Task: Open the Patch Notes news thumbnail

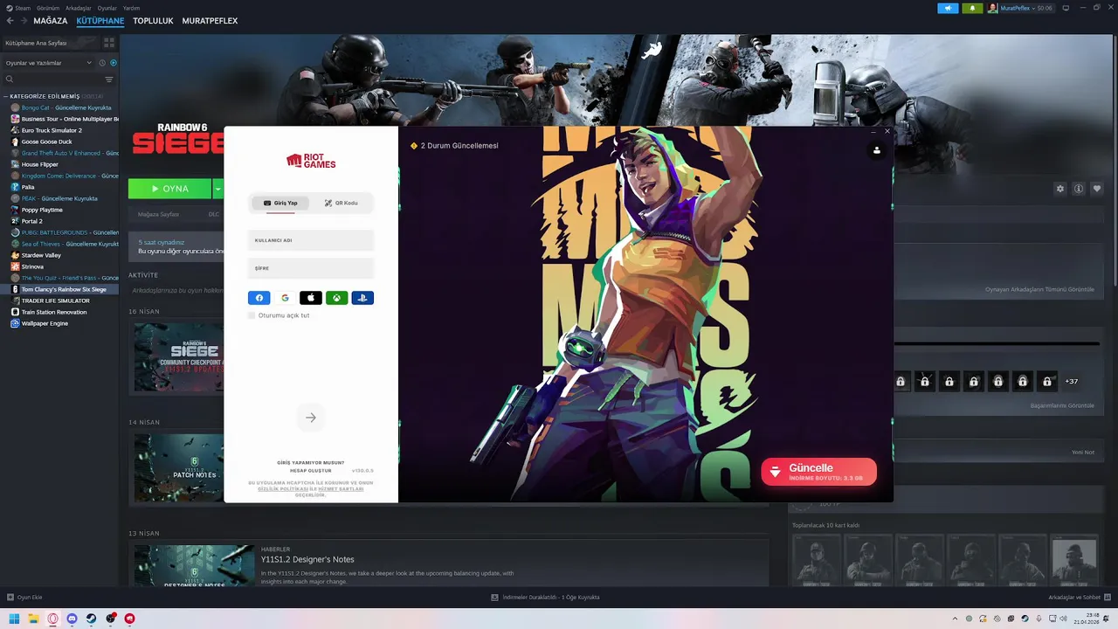Action: click(x=179, y=467)
